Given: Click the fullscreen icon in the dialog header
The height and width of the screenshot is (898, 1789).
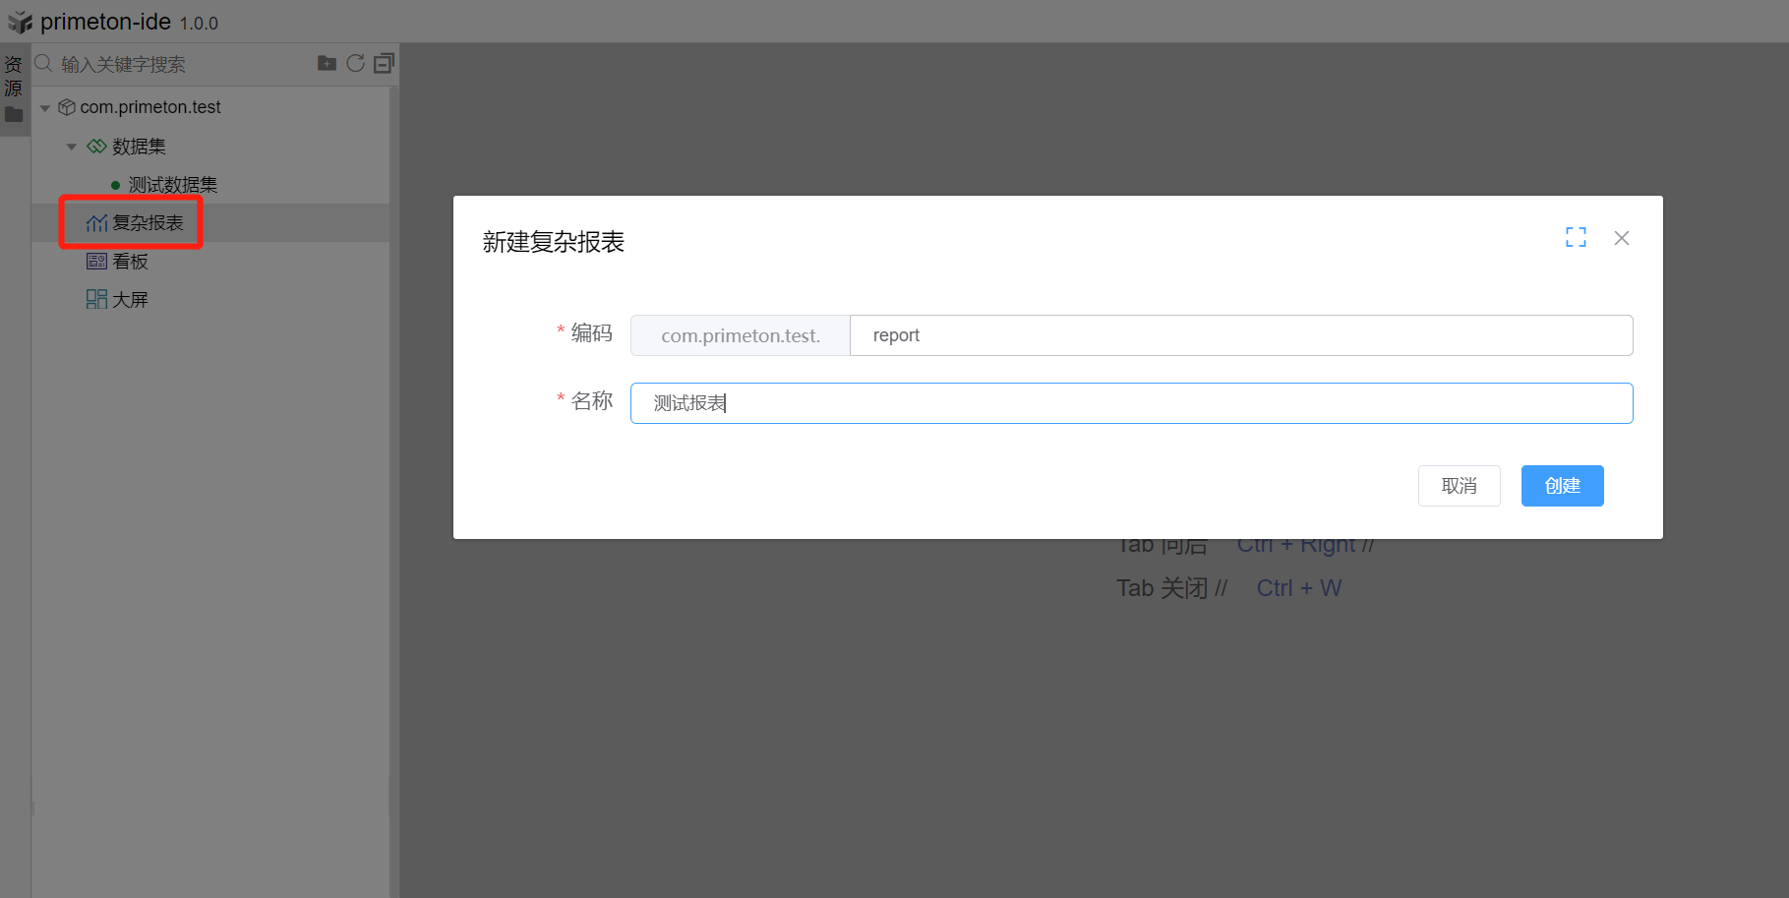Looking at the screenshot, I should (x=1576, y=238).
